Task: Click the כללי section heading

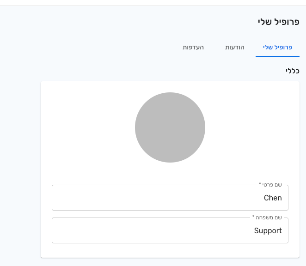Action: click(x=292, y=71)
